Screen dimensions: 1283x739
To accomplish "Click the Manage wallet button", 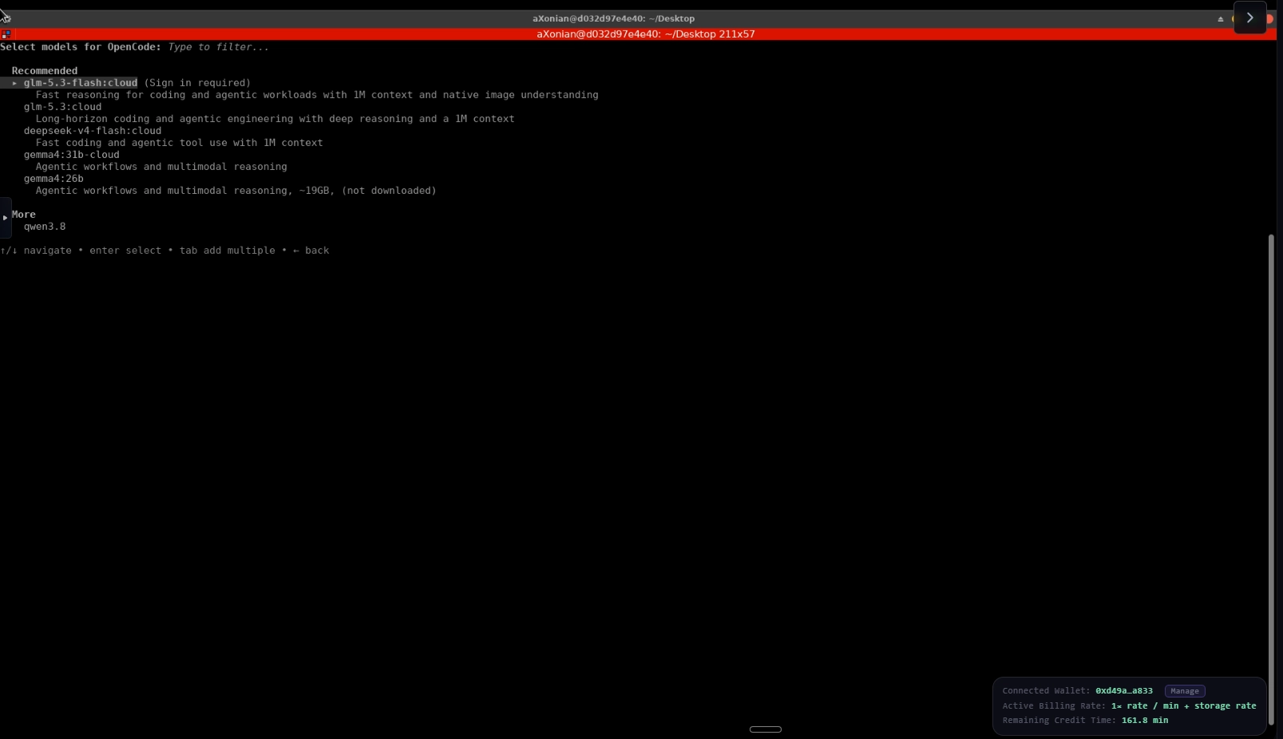I will coord(1185,691).
